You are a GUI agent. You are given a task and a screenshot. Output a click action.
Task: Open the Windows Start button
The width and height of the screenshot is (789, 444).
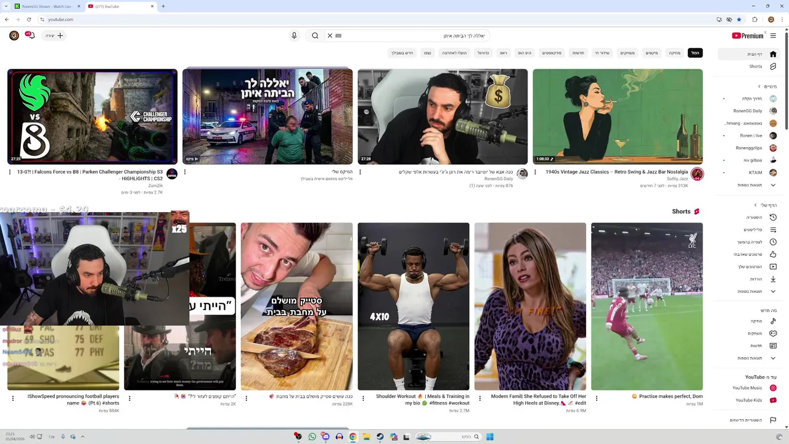point(490,437)
